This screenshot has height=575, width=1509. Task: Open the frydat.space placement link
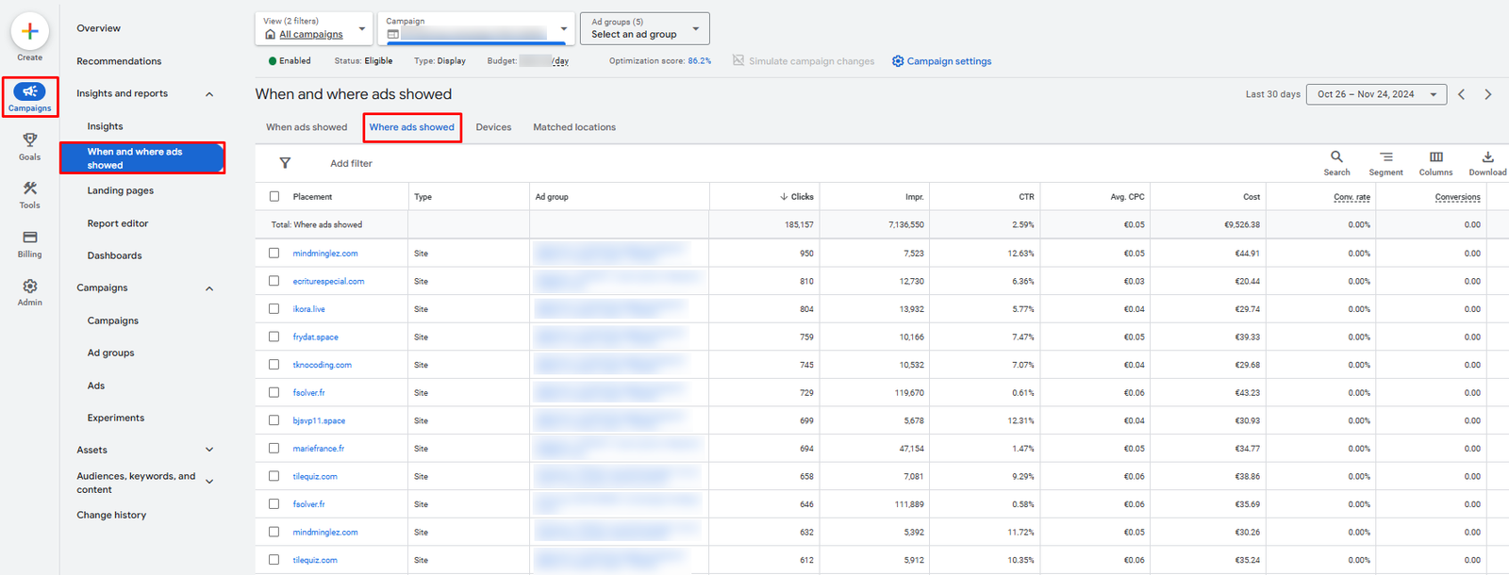pos(315,337)
